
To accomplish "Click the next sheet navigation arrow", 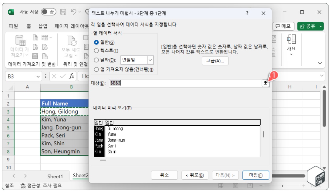I will click(x=25, y=176).
